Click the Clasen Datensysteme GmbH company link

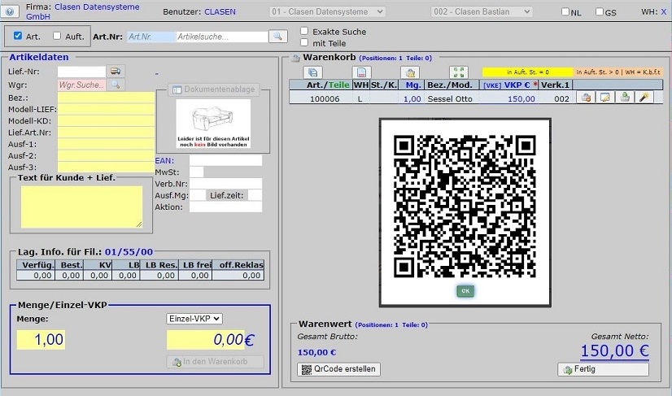click(x=82, y=11)
